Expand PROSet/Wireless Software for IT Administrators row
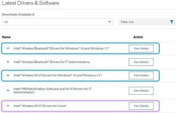 pyautogui.click(x=8, y=91)
